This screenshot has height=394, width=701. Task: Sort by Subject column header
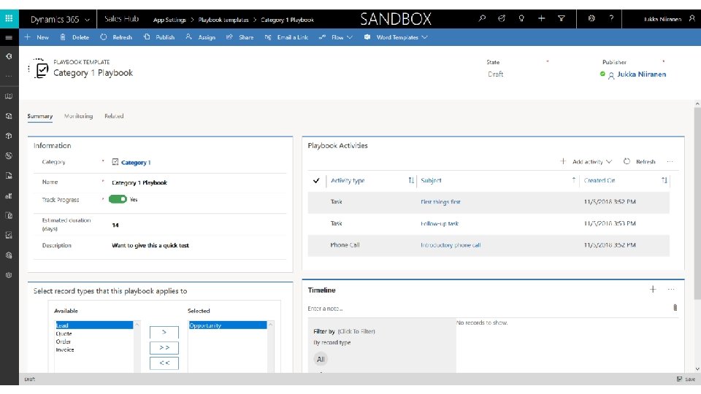point(431,180)
